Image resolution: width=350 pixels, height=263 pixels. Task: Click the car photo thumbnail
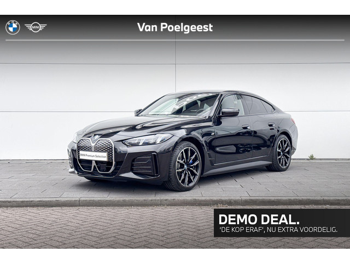pos(175,131)
